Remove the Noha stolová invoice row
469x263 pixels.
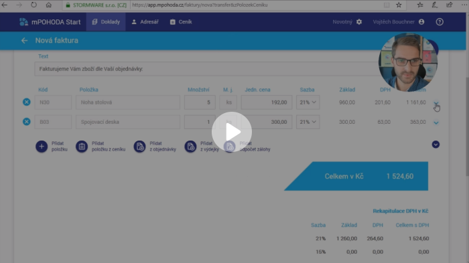(x=27, y=102)
